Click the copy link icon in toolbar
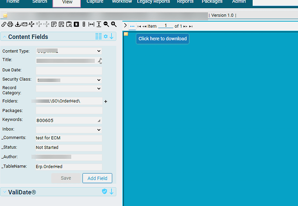 (x=3, y=24)
